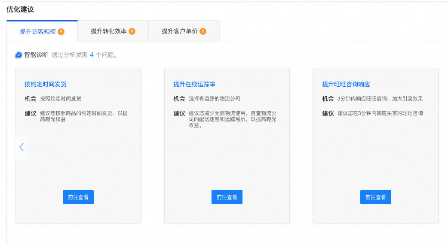448x249 pixels.
Task: Click warning icon beside 提升访客规模
Action: [61, 32]
